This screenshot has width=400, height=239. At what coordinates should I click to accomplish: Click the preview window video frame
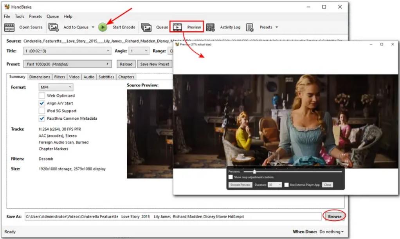(285, 121)
